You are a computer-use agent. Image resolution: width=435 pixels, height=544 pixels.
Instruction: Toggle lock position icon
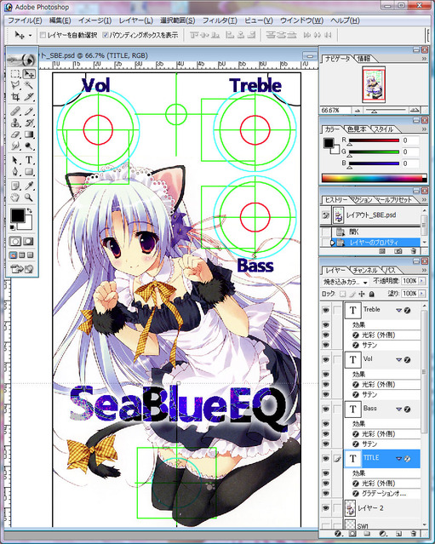click(x=362, y=294)
